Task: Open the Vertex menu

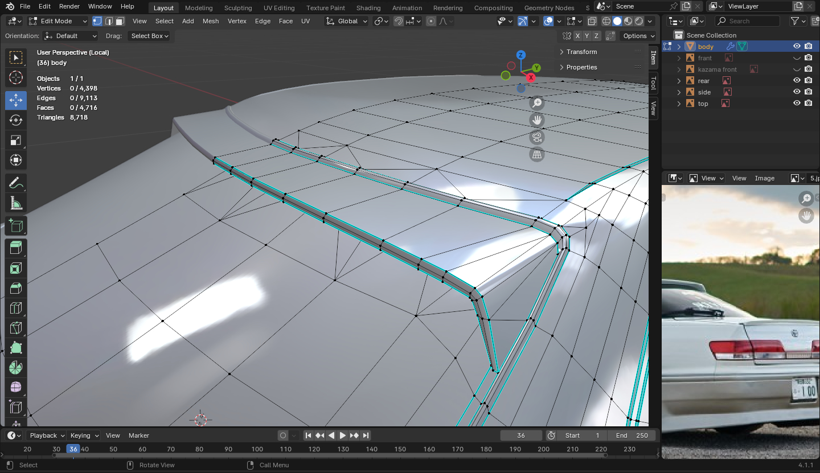Action: click(237, 21)
